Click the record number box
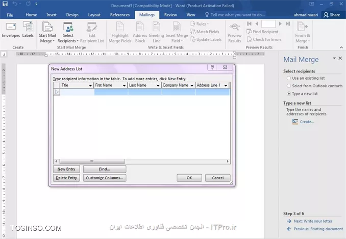 click(268, 23)
